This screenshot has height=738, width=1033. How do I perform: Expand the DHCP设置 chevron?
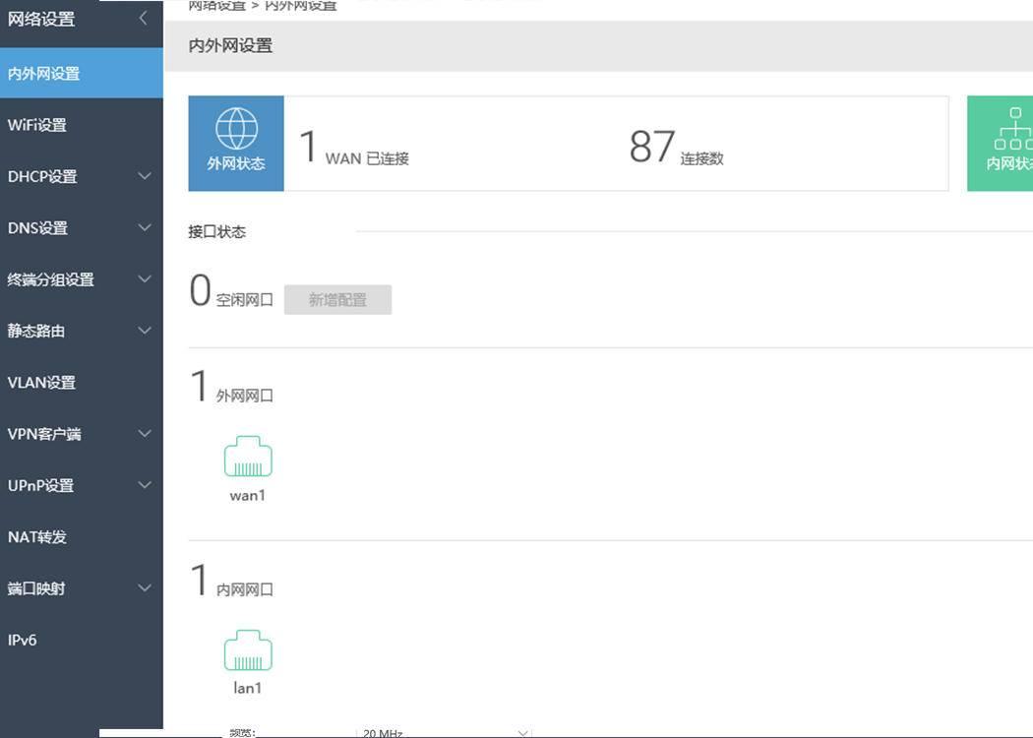(x=145, y=176)
